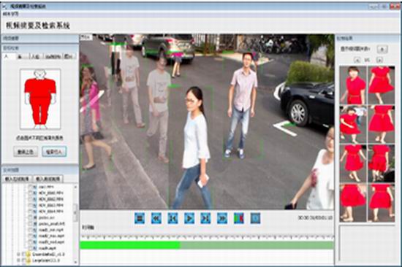Click the fast rewind button

click(x=156, y=218)
